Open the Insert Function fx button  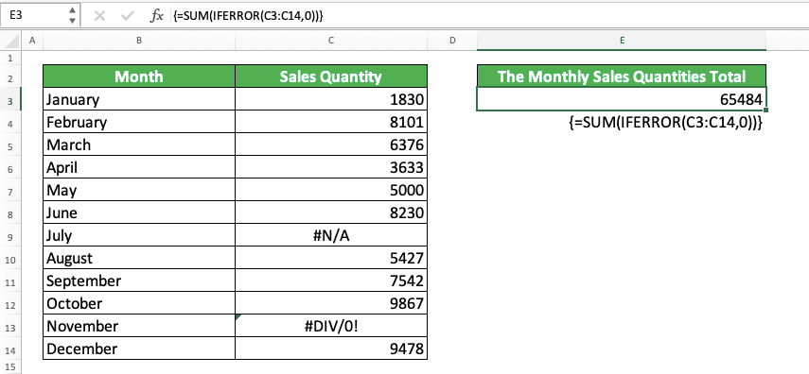click(156, 16)
